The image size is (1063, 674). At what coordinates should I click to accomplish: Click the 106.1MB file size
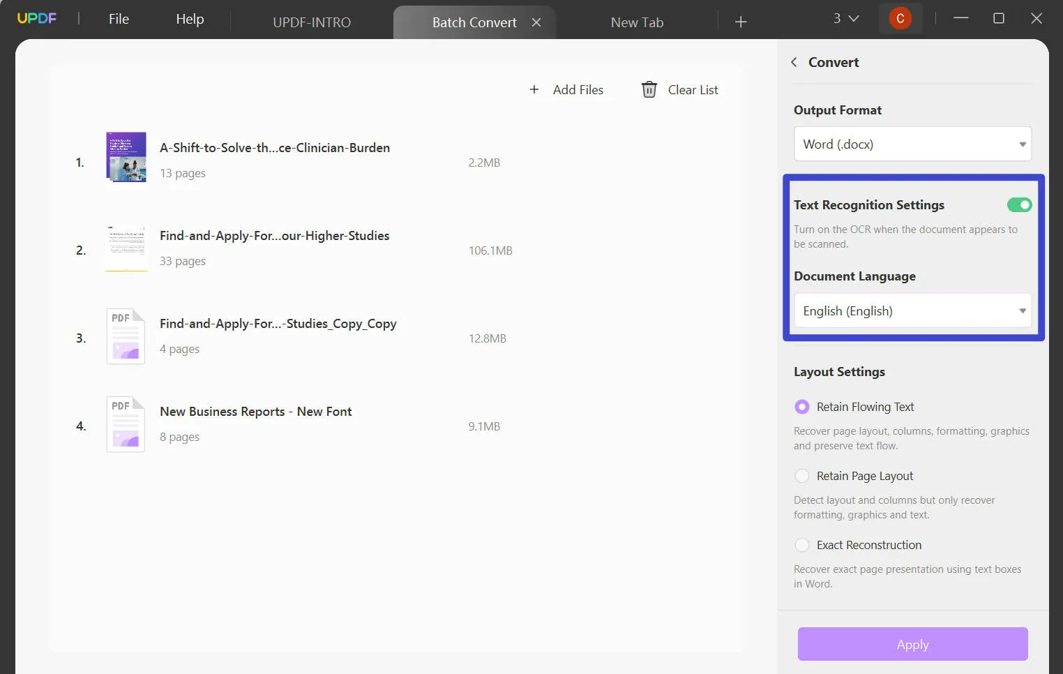(490, 250)
